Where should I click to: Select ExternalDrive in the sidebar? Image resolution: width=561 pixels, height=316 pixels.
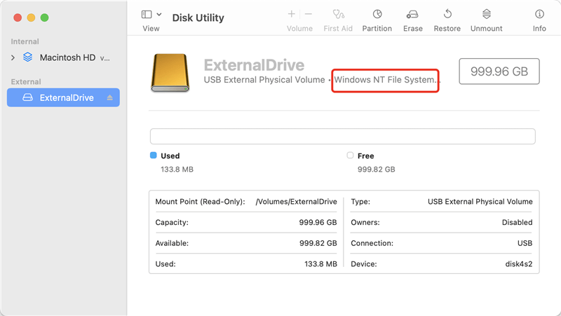63,97
